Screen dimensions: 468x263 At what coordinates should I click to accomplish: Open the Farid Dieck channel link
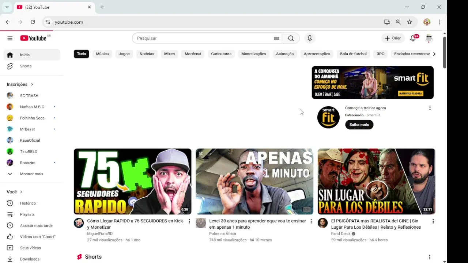pyautogui.click(x=341, y=234)
